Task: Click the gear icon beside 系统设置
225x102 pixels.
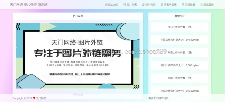Action: [183, 4]
